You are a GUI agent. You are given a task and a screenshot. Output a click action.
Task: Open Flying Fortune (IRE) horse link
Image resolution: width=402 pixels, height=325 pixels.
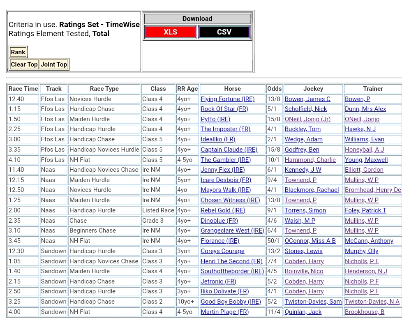point(227,99)
